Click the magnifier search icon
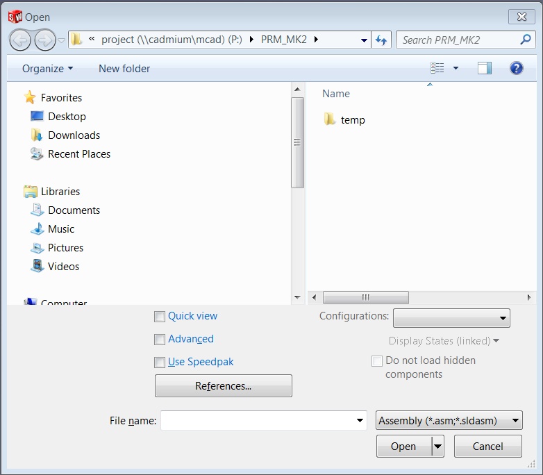 click(526, 40)
